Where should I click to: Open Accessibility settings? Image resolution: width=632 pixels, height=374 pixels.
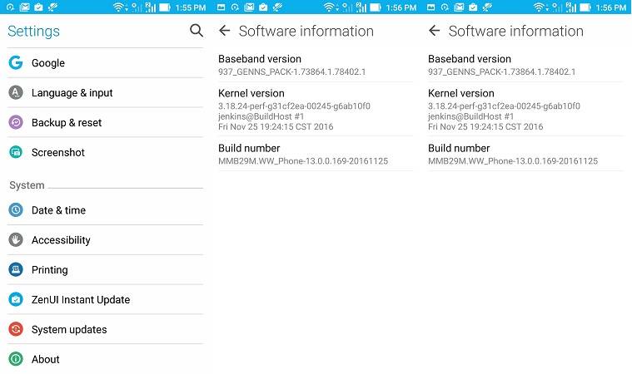[x=105, y=239]
